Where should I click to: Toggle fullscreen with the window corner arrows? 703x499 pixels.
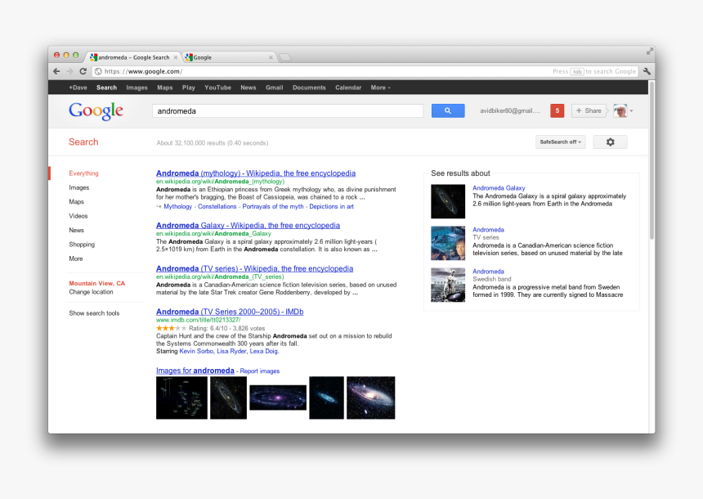coord(650,52)
